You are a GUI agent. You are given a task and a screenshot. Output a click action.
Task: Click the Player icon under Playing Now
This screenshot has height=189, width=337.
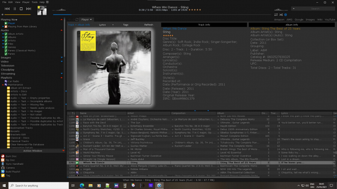[6, 23]
